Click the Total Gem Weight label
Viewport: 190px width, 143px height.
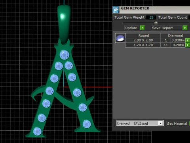tap(129, 17)
